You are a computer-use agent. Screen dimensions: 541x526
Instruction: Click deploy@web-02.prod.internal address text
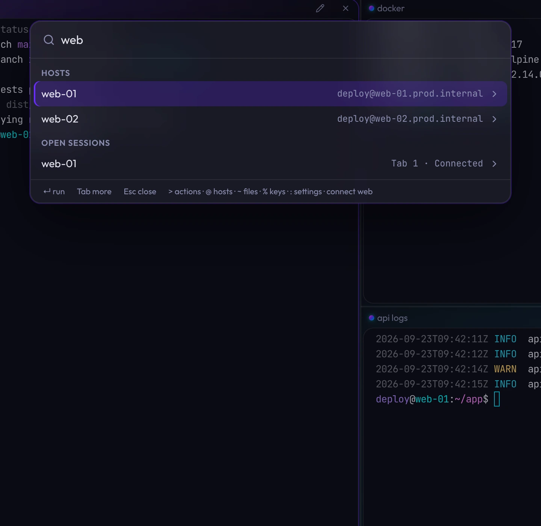pyautogui.click(x=410, y=119)
